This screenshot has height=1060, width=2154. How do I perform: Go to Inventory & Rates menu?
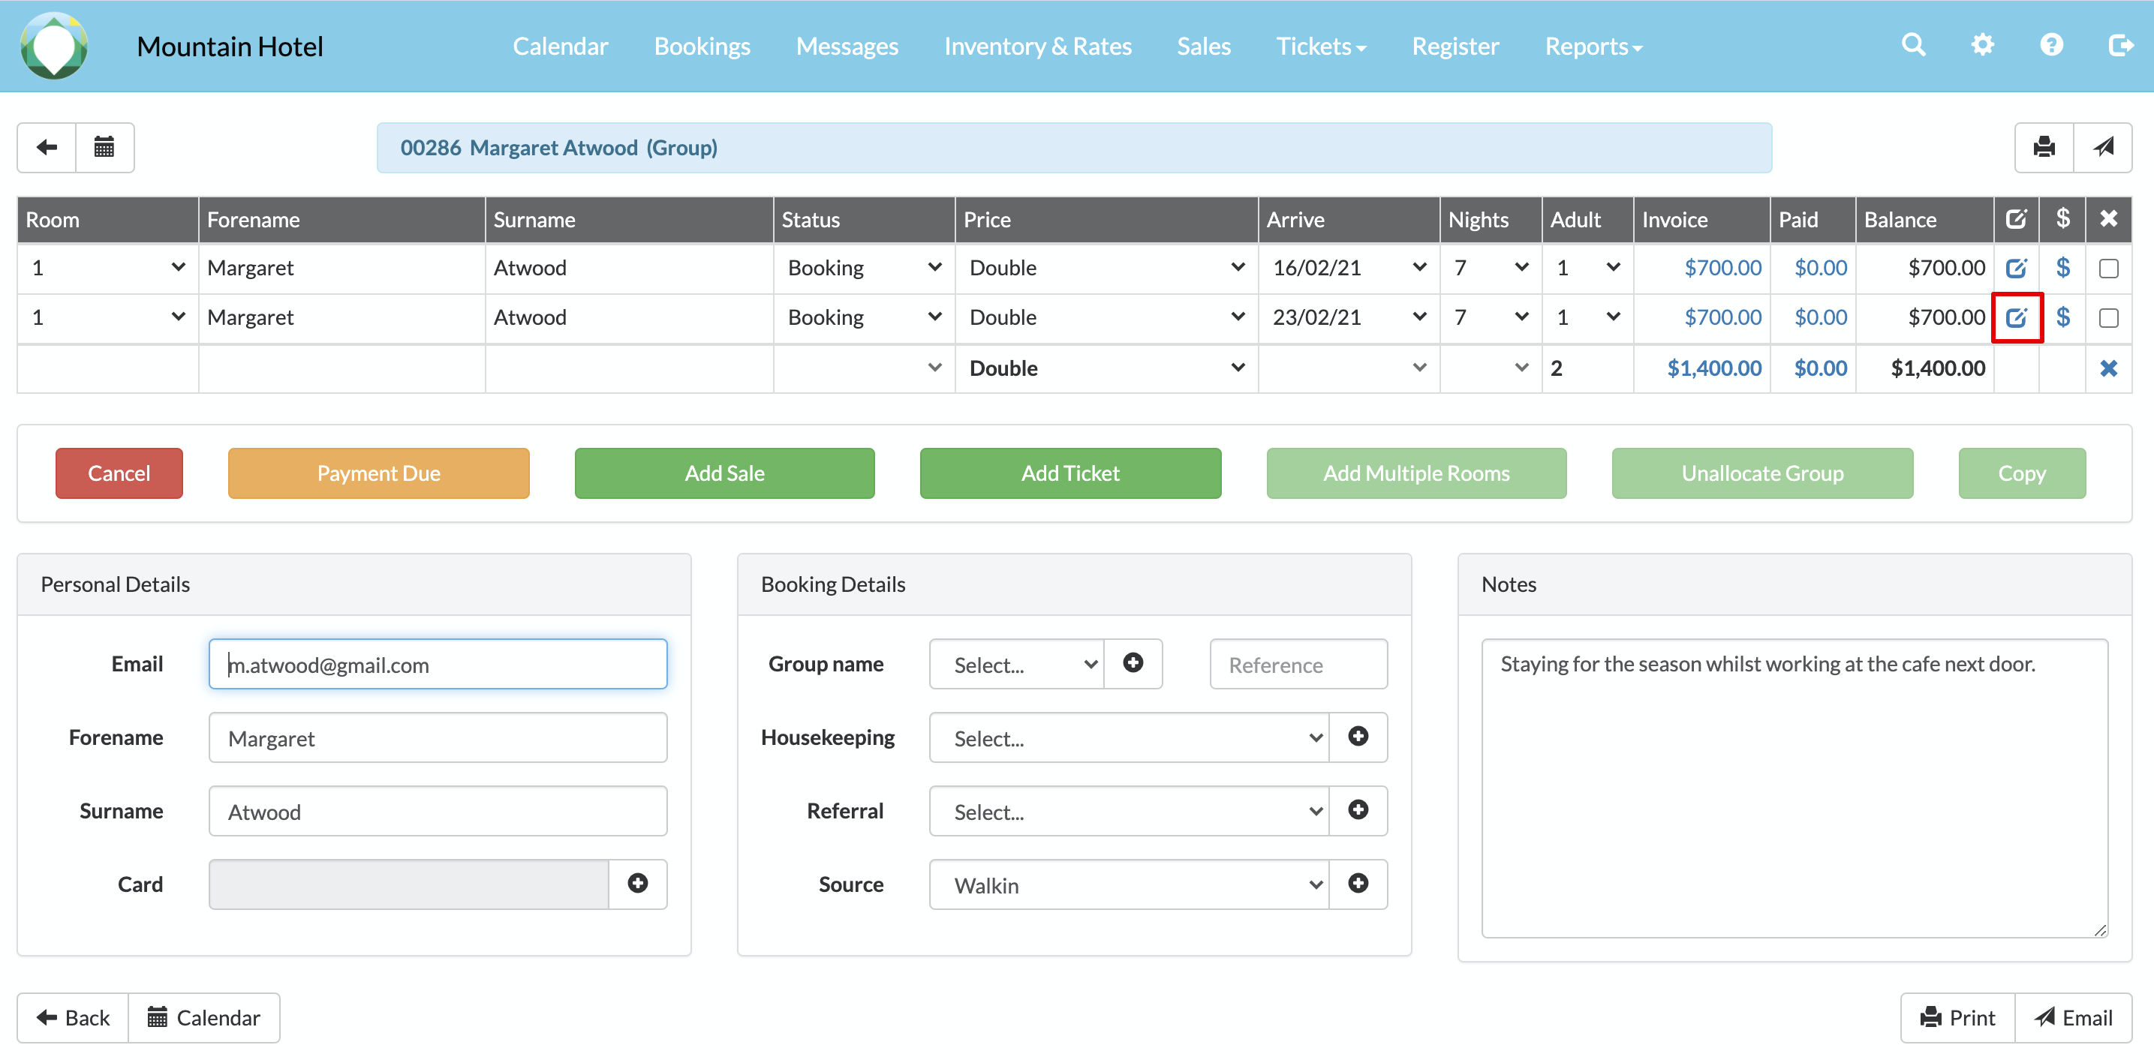coord(1037,47)
